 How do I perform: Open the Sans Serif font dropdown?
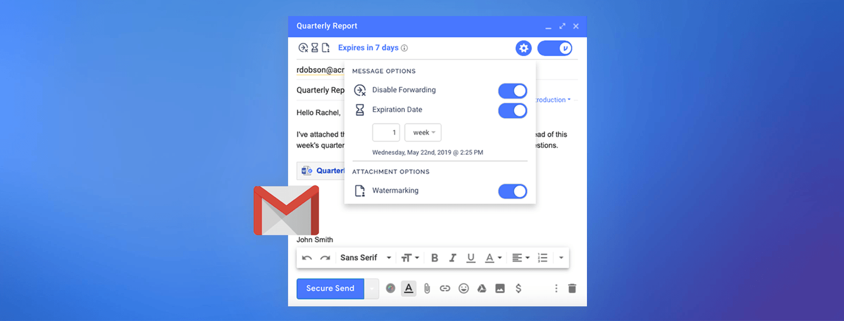(366, 258)
